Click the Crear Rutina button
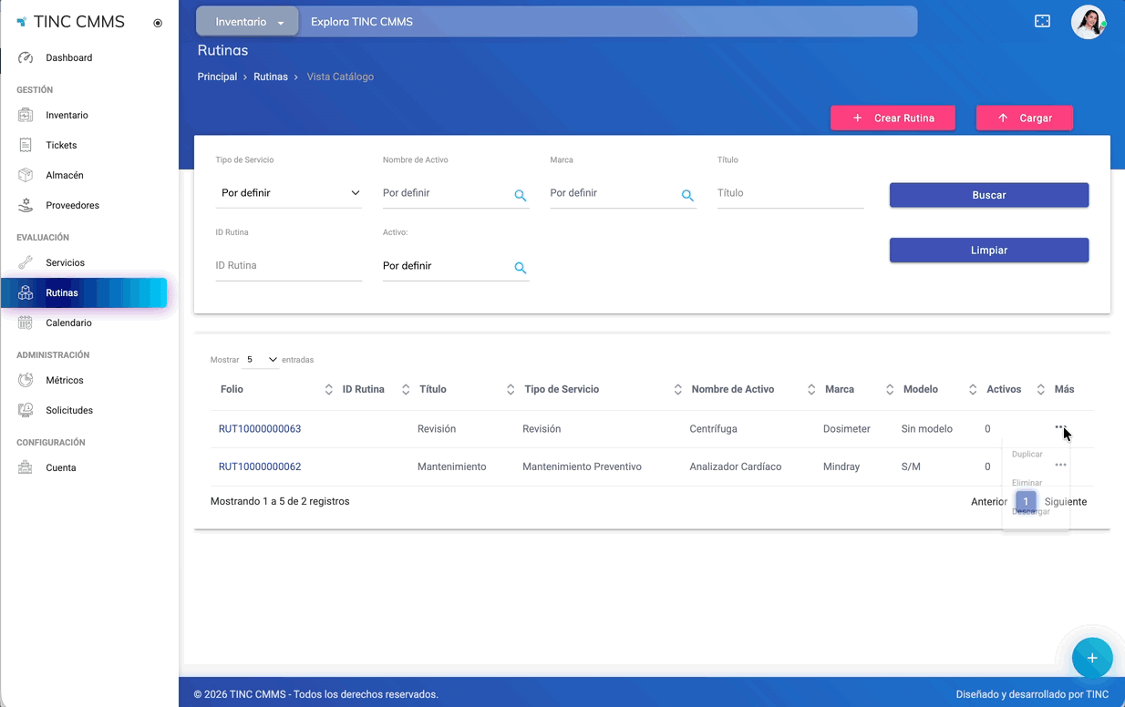This screenshot has height=707, width=1125. coord(893,118)
